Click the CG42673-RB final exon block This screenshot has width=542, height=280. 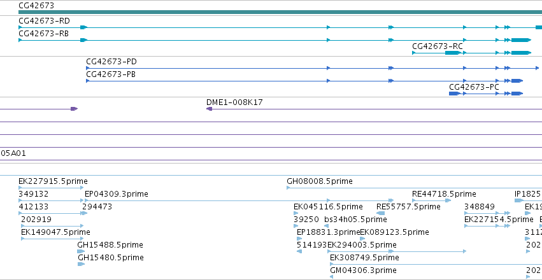tap(521, 40)
